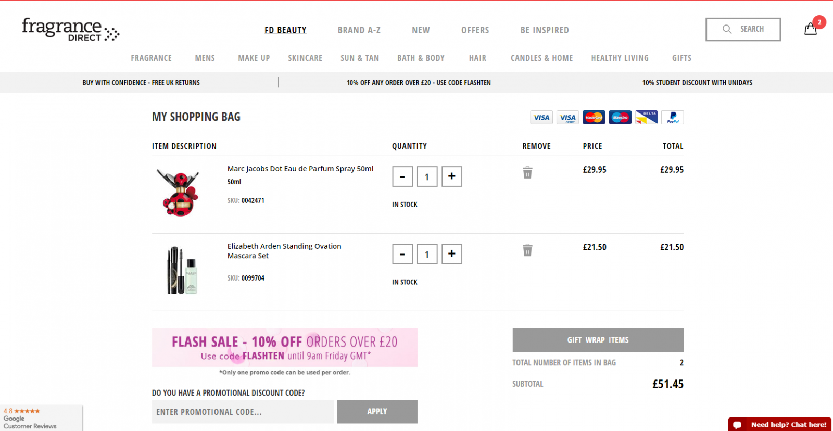Select the Candles & Home category
This screenshot has width=833, height=431.
pyautogui.click(x=541, y=58)
